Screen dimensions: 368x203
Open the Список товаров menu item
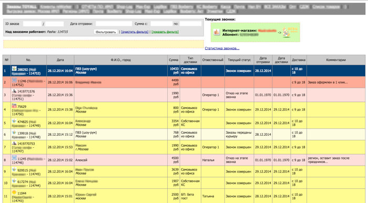click(x=326, y=6)
